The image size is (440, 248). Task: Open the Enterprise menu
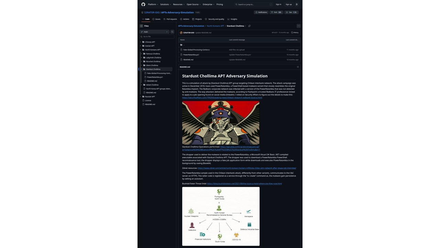pyautogui.click(x=208, y=4)
